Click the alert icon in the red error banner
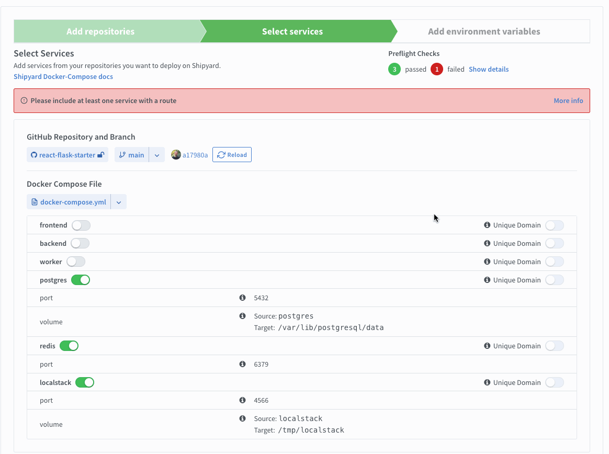This screenshot has width=609, height=454. point(24,100)
